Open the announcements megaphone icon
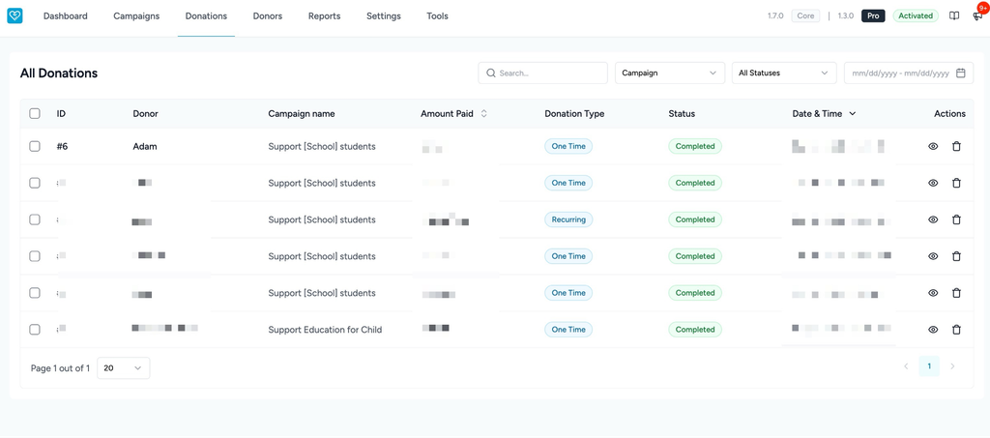990x438 pixels. [977, 16]
